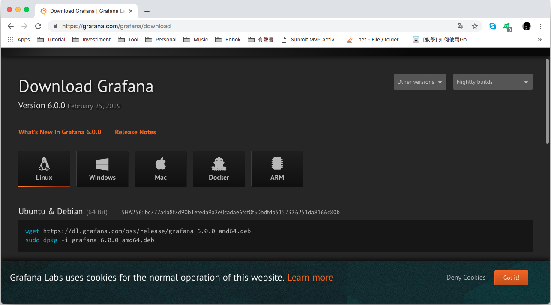Click the (64 Bit) label

coord(97,212)
